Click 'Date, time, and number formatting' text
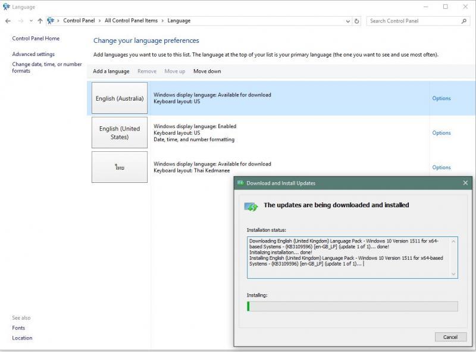This screenshot has height=352, width=476. (x=194, y=139)
